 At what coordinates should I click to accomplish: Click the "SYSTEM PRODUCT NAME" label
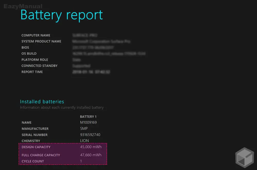[41, 41]
